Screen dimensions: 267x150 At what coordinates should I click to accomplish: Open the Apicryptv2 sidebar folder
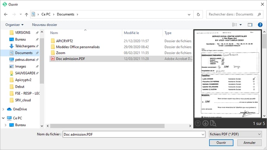point(23,80)
